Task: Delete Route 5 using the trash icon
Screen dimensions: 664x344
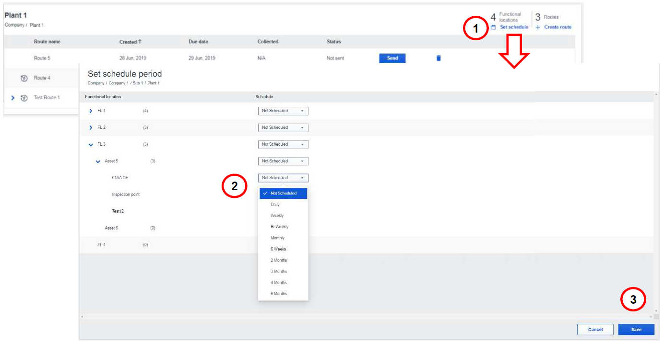Action: [439, 58]
